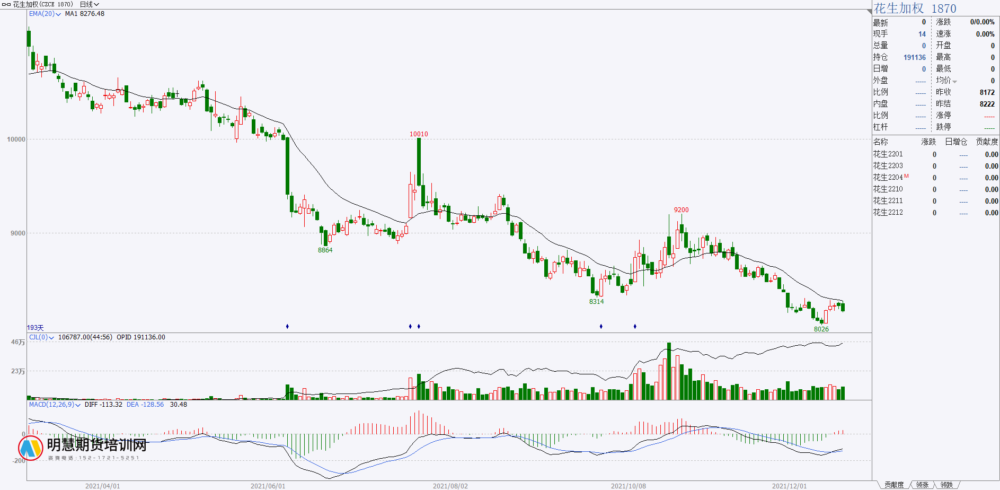Click the 8314 low price label

point(596,302)
